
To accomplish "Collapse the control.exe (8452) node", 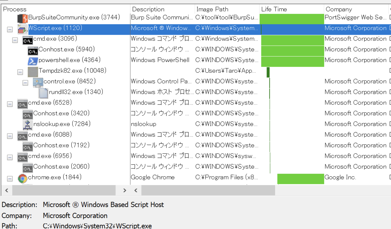I will [x=25, y=83].
